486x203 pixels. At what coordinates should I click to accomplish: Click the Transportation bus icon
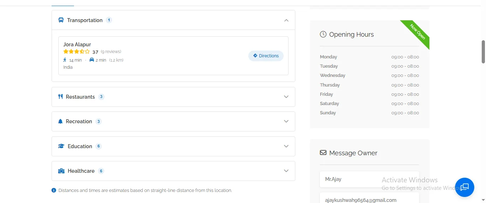coord(61,20)
